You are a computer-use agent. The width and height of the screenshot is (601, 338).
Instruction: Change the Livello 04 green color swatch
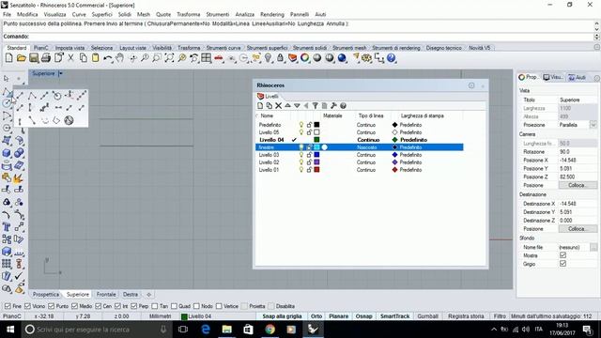point(316,140)
